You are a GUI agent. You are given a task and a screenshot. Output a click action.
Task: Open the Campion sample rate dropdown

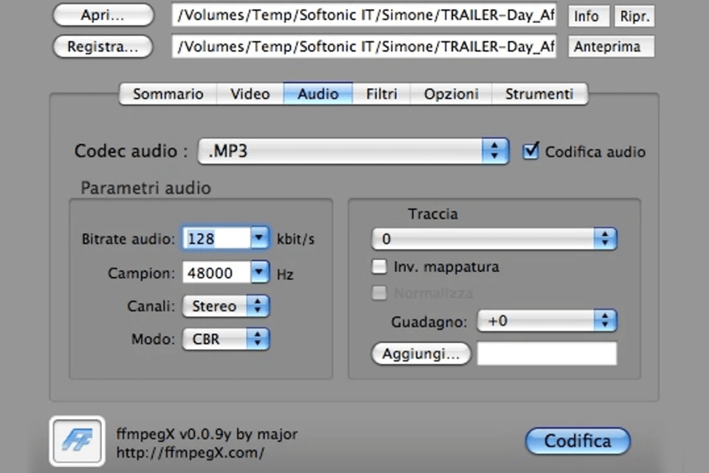[x=258, y=272]
